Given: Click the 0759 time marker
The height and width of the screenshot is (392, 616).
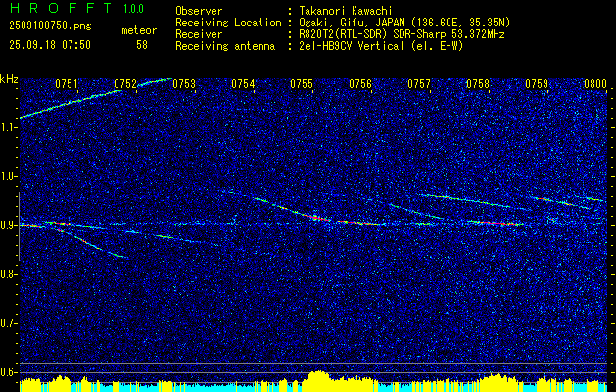Looking at the screenshot, I should pos(537,84).
